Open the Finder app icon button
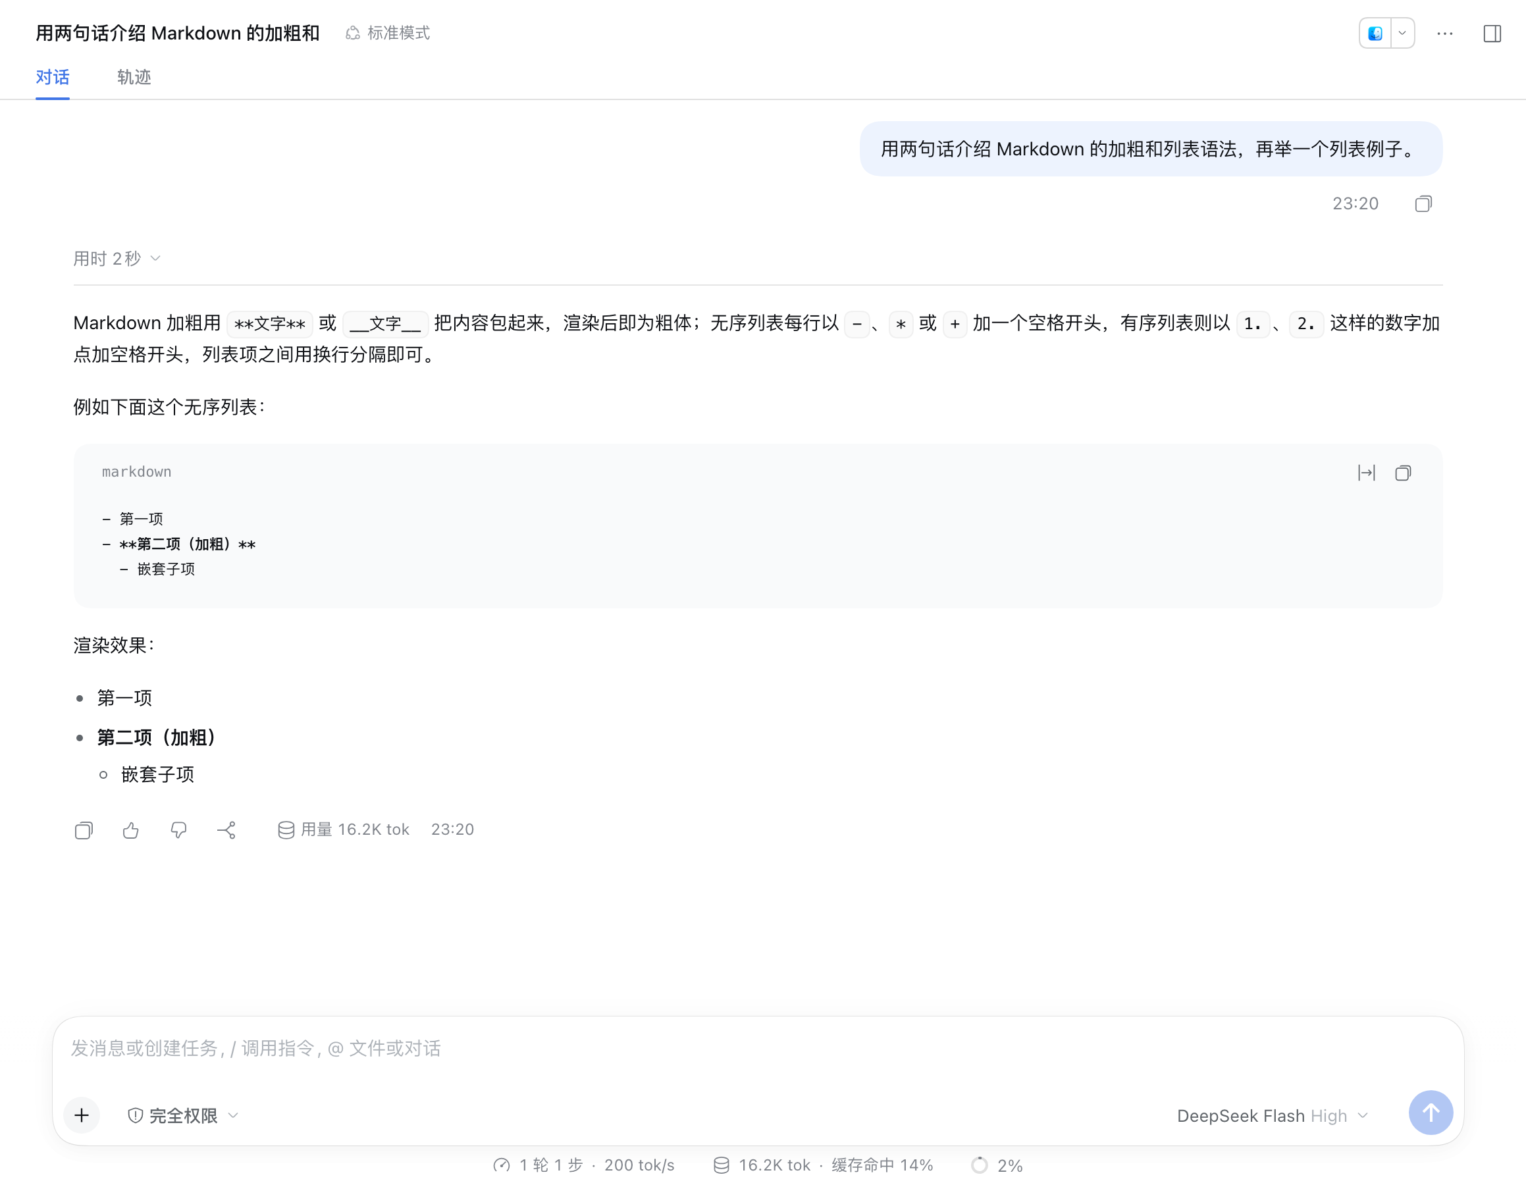 pos(1375,33)
